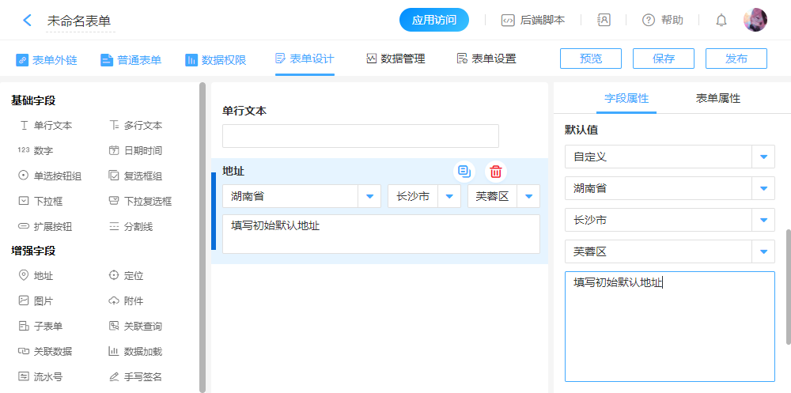
Task: Add a 复选框组 checkbox group field
Action: click(135, 176)
